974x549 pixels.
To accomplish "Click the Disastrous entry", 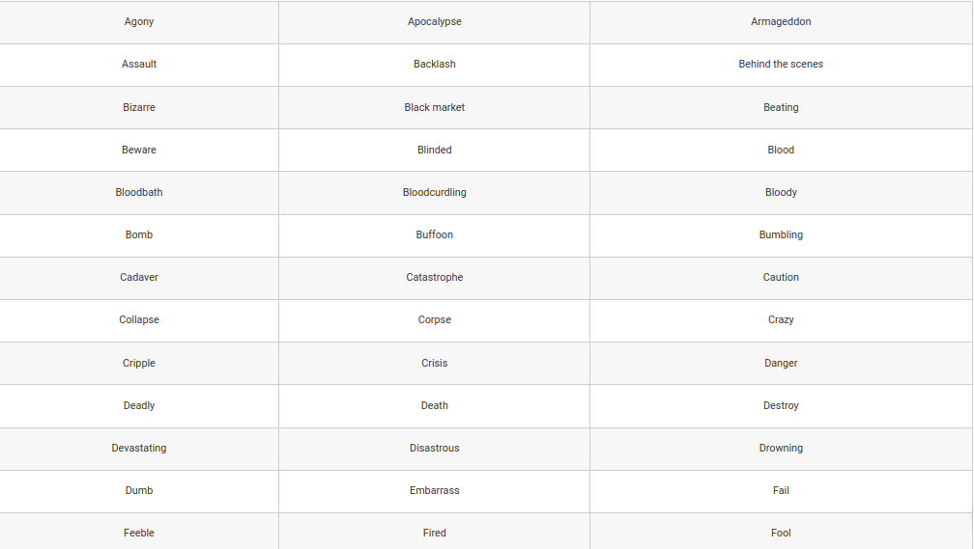I will point(434,448).
